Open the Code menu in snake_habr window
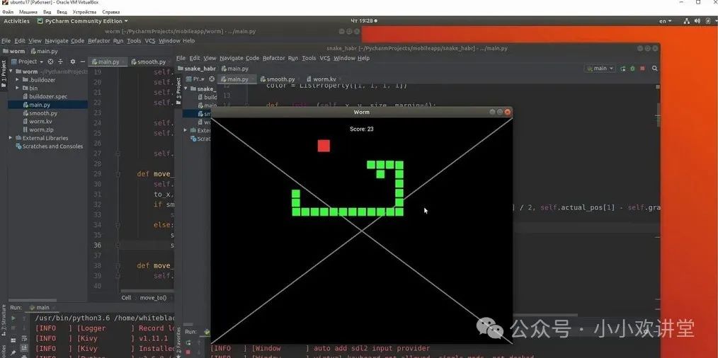718x358 pixels. tap(252, 58)
